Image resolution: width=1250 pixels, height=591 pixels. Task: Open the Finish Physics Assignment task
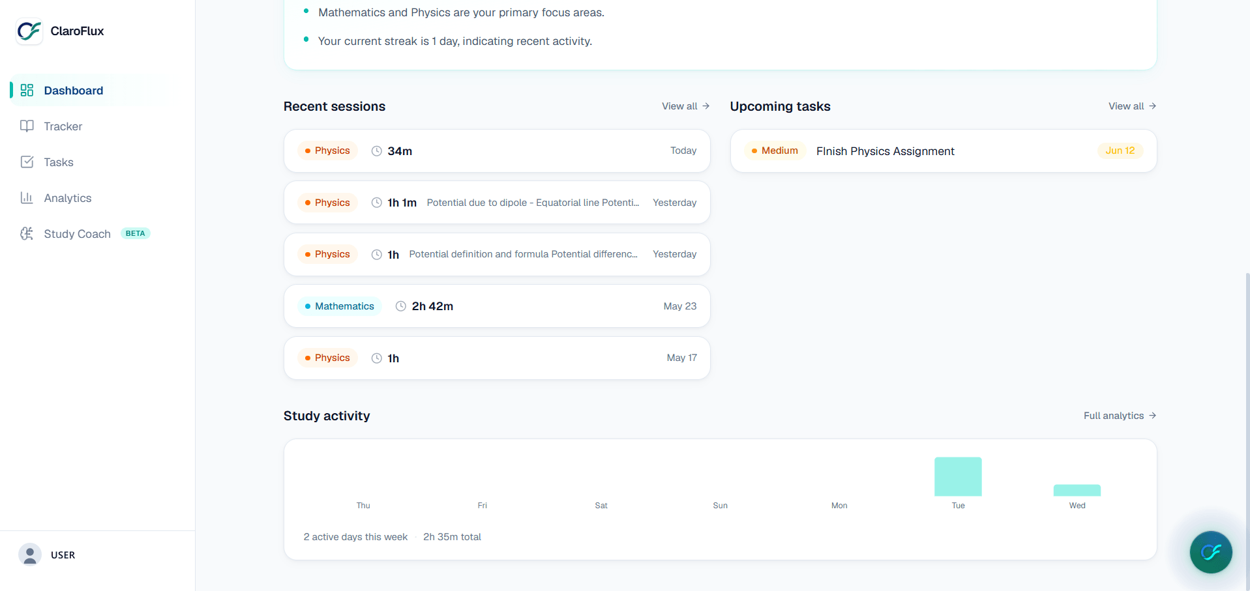pos(944,151)
